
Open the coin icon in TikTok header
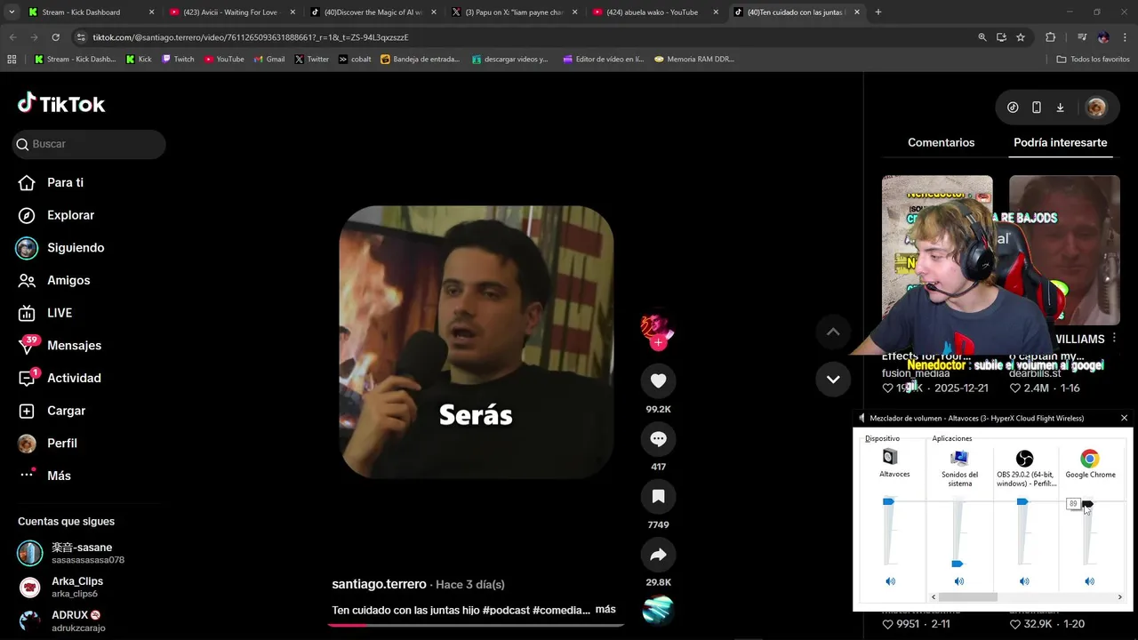click(1013, 108)
